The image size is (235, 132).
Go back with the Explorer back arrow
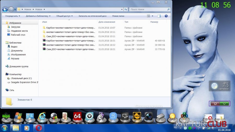point(5,9)
